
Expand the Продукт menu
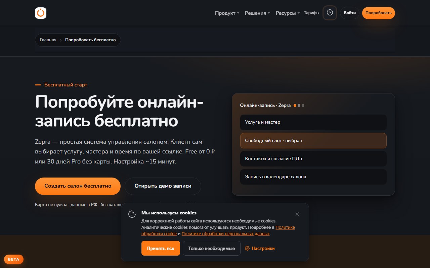tap(227, 13)
